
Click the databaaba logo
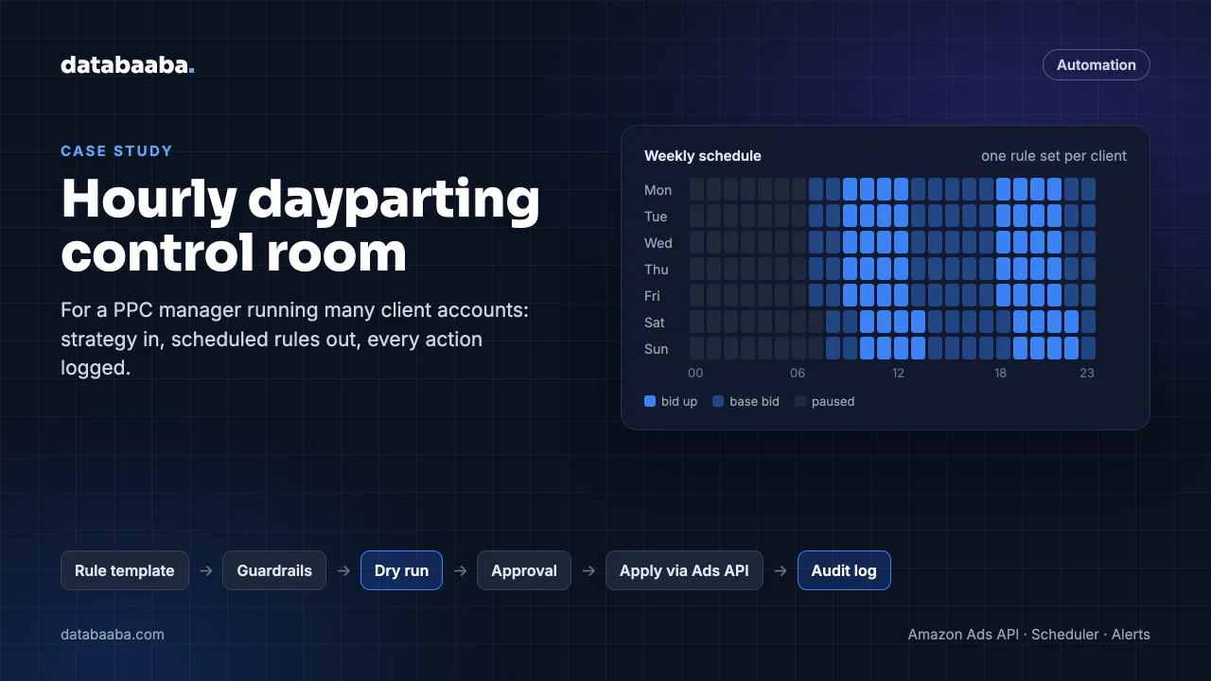coord(128,65)
